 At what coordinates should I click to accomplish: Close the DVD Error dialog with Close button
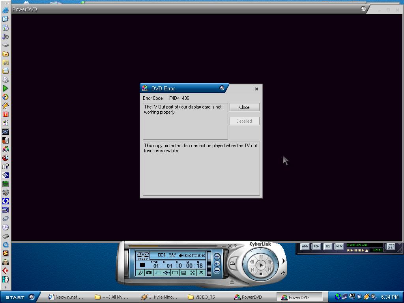pyautogui.click(x=244, y=107)
